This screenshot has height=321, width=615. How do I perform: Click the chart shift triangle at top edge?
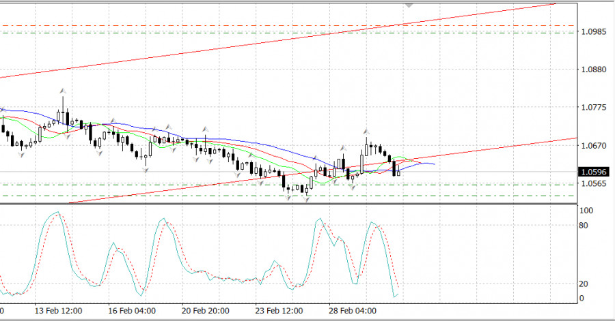[x=409, y=4]
